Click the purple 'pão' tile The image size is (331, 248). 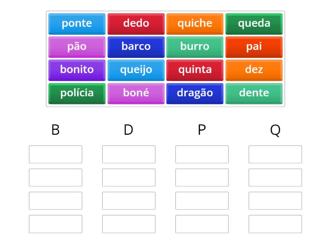click(x=77, y=47)
